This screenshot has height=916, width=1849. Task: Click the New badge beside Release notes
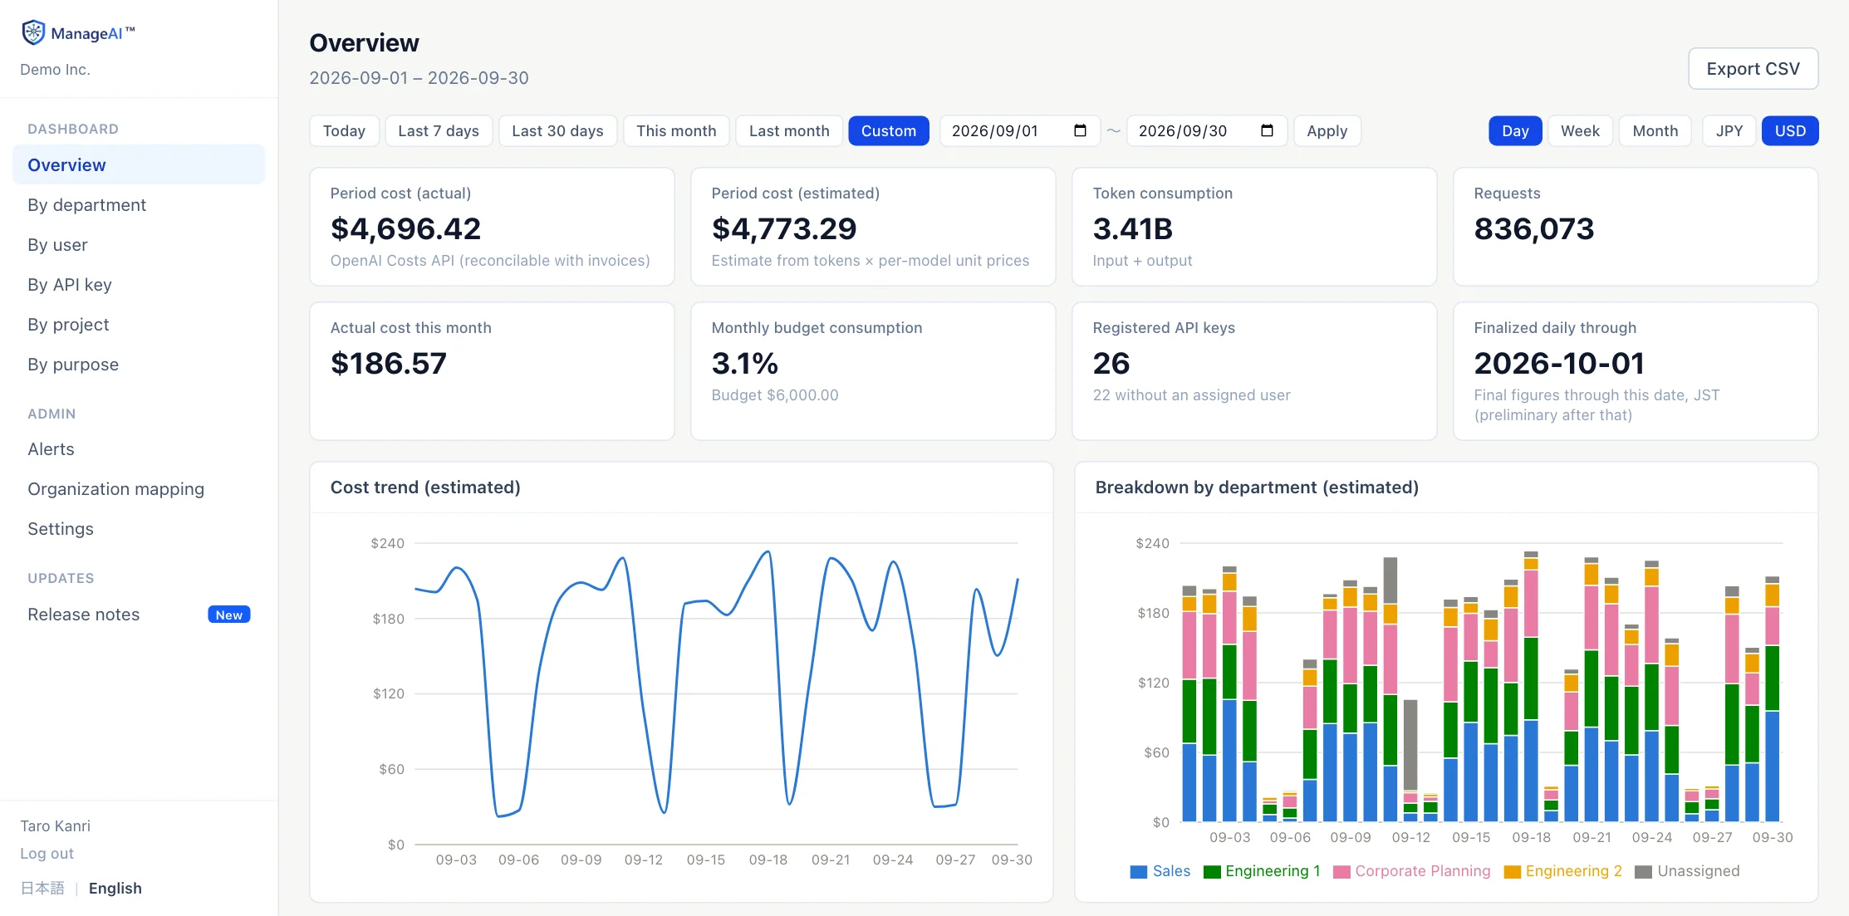click(x=228, y=615)
